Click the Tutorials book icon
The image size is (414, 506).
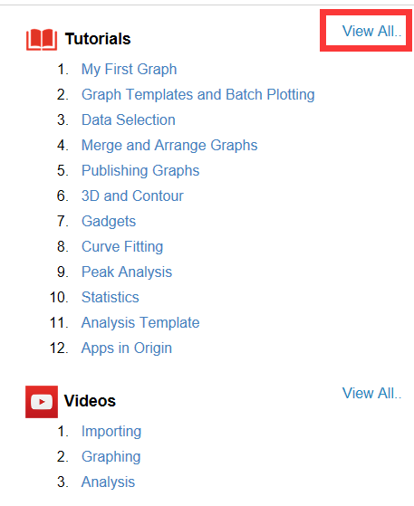pos(42,39)
